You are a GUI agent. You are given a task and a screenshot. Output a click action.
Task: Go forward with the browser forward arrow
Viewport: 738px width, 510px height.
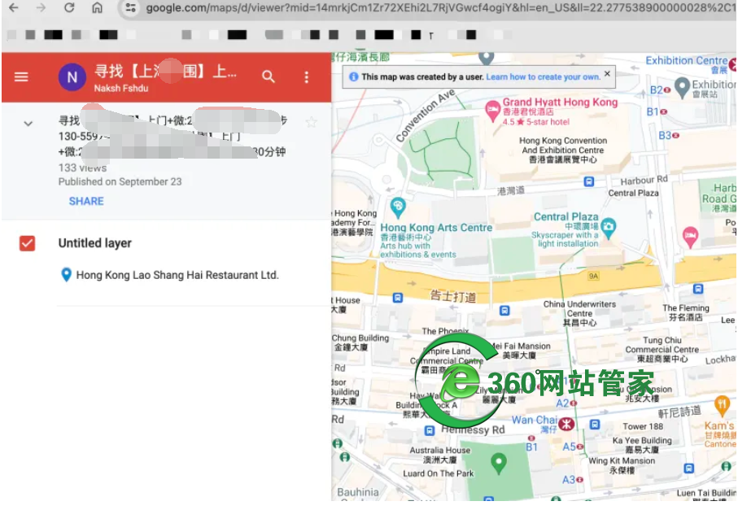point(41,7)
